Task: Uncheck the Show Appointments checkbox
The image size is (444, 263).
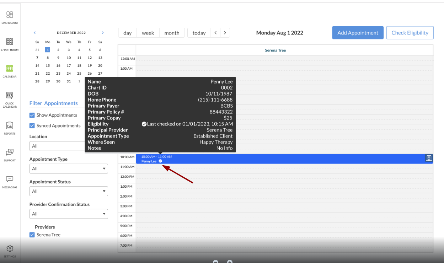Action: click(x=32, y=115)
